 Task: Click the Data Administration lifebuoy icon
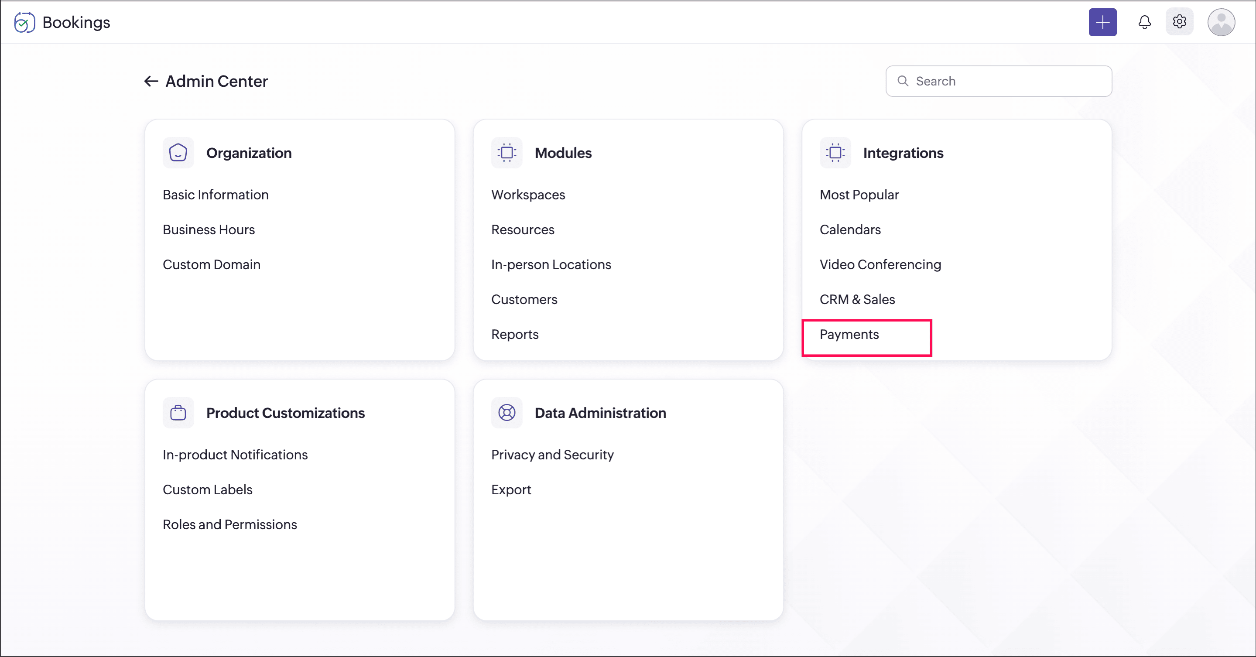point(507,413)
